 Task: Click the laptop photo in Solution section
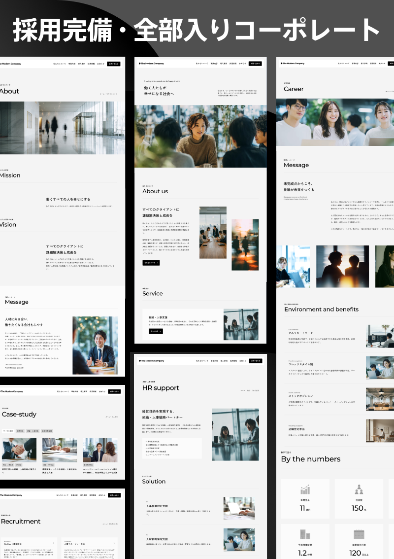pyautogui.click(x=239, y=508)
